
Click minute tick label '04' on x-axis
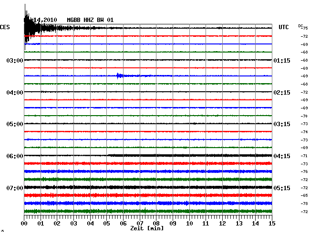pyautogui.click(x=90, y=223)
